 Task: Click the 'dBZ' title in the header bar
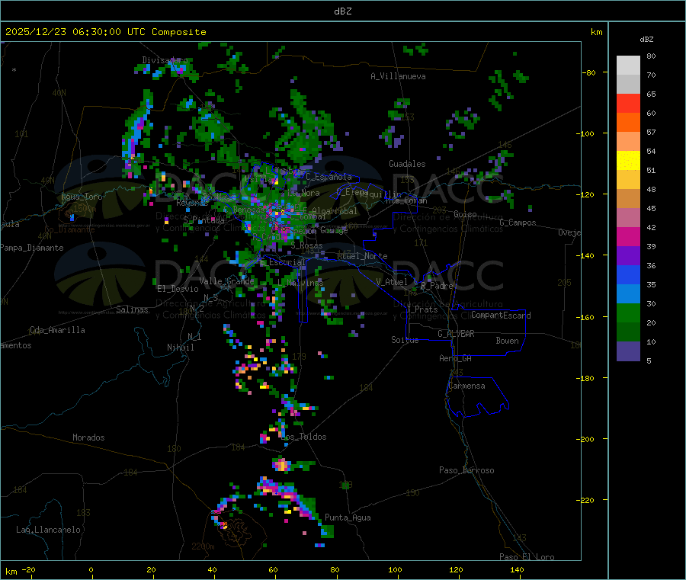(x=342, y=11)
